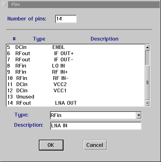Select pin 11 VCC2 row
Viewport: 161px width, 162px height.
(x=76, y=85)
